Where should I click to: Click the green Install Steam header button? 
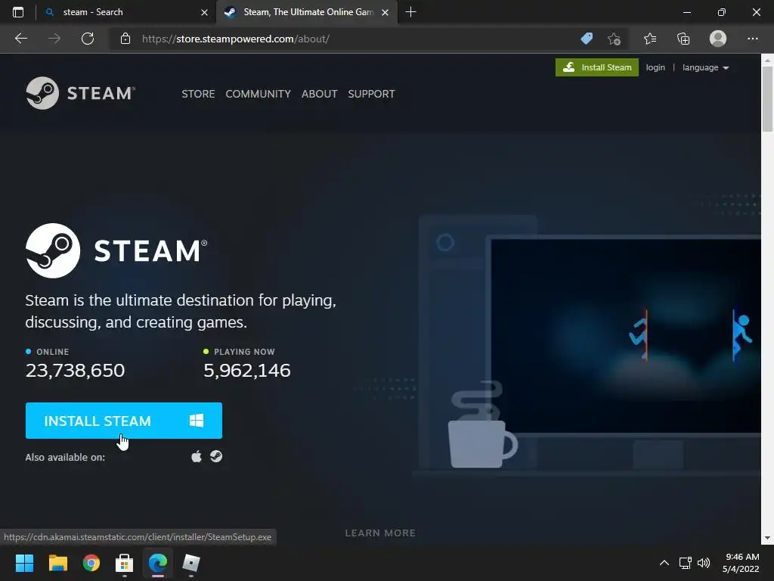click(597, 67)
